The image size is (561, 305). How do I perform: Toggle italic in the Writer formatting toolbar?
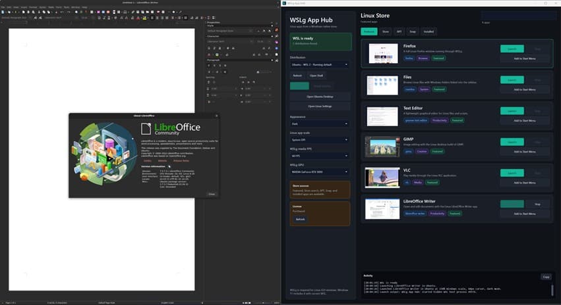[x=104, y=18]
